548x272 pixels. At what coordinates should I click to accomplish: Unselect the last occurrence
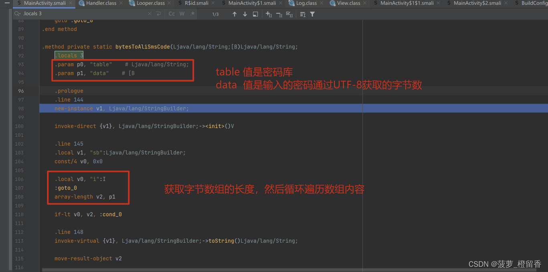(279, 14)
